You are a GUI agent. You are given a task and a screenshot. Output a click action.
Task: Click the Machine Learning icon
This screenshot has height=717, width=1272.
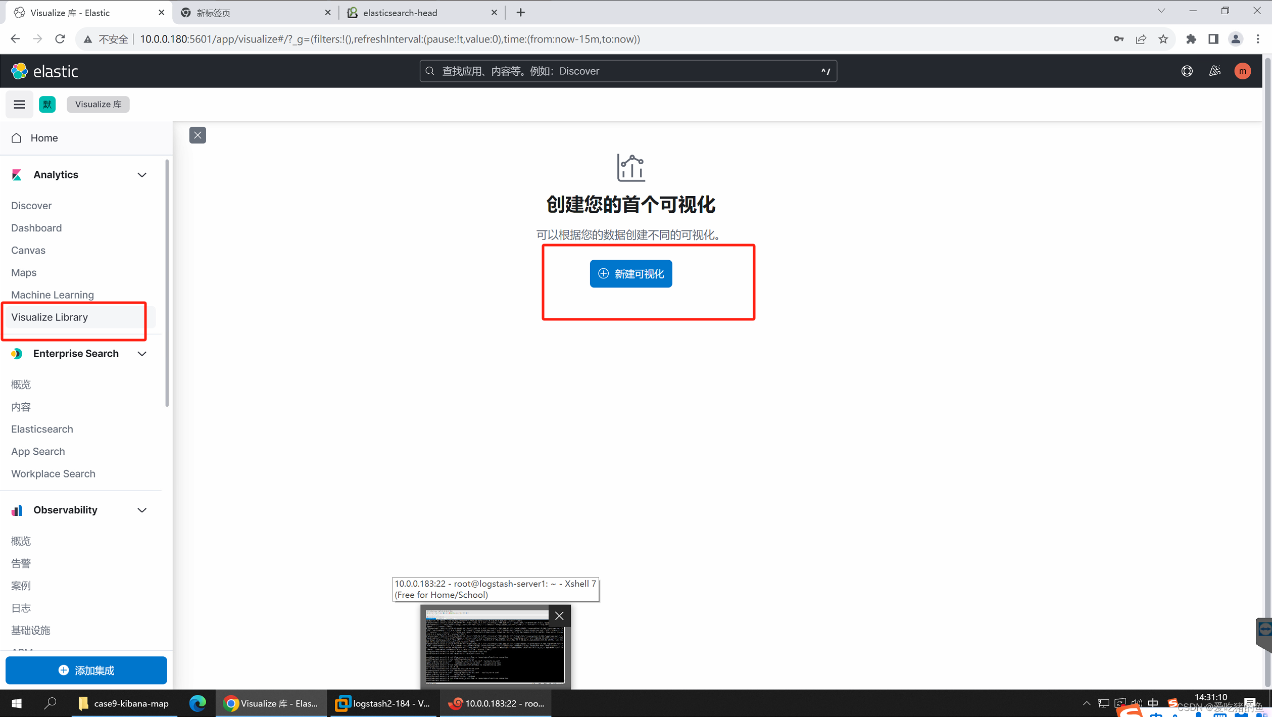[52, 294]
